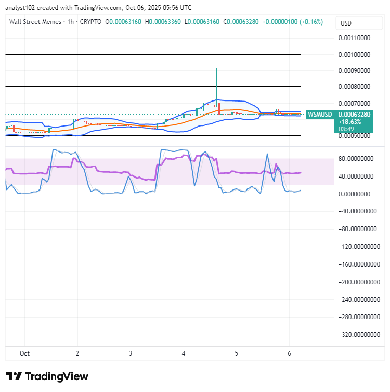Click the open value O0.00063160
Image resolution: width=390 pixels, height=392 pixels.
coord(123,22)
